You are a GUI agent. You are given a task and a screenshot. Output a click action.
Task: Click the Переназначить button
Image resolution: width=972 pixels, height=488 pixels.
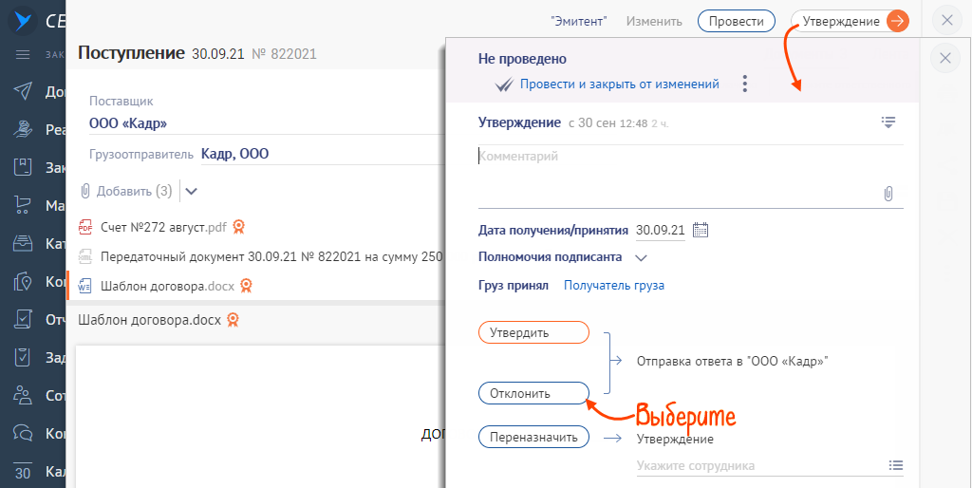pyautogui.click(x=533, y=437)
